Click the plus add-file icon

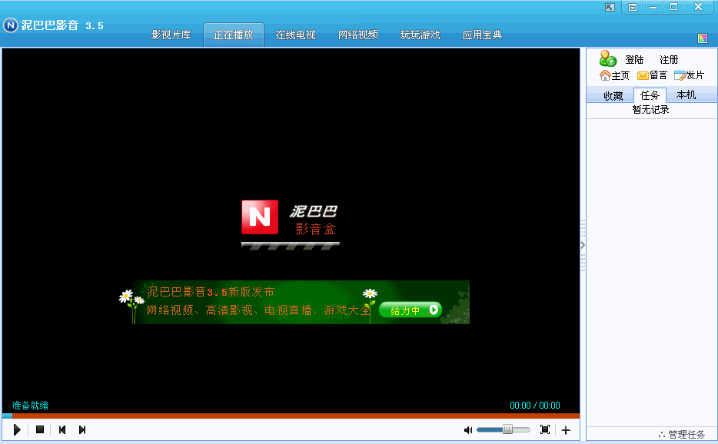pos(566,430)
